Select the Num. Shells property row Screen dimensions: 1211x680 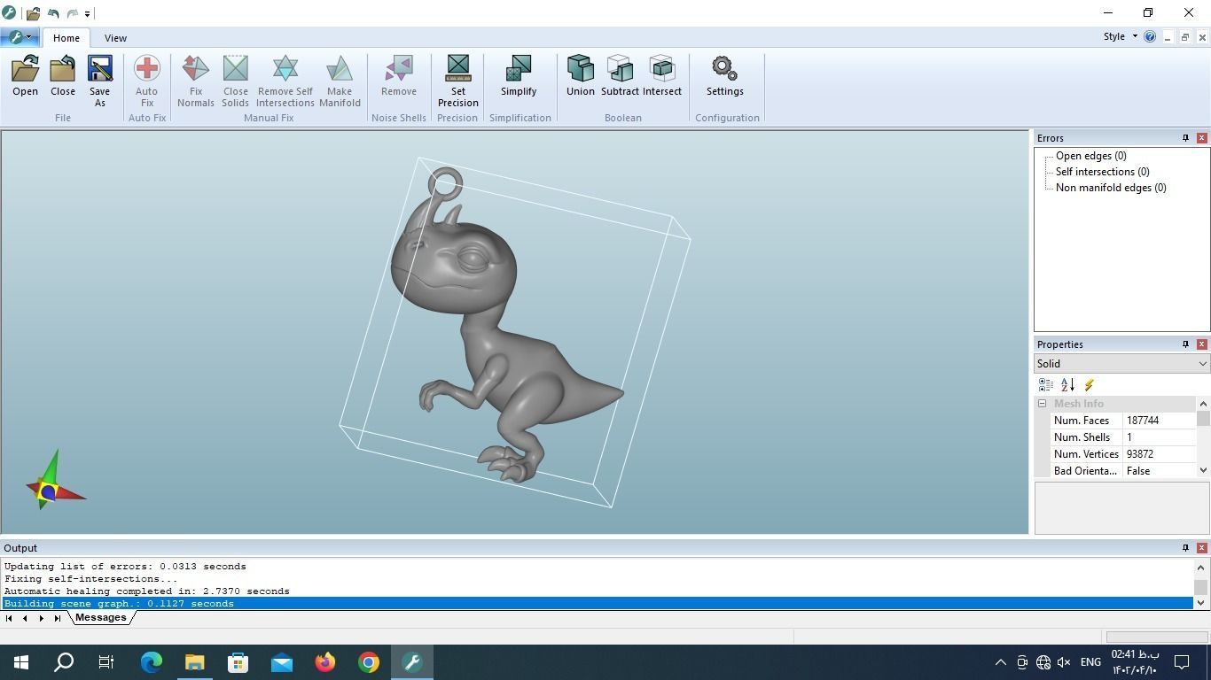coord(1123,437)
